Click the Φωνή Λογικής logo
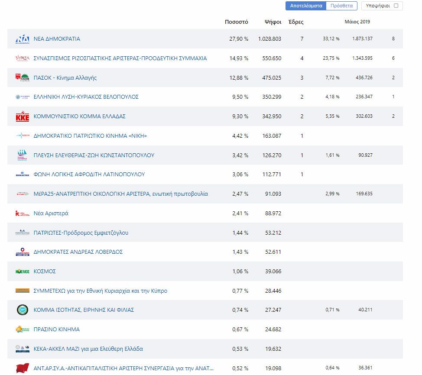Screen dimensions: 422x375 pyautogui.click(x=23, y=175)
